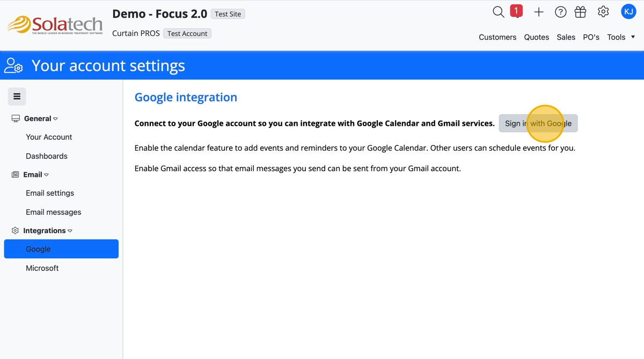Image resolution: width=644 pixels, height=359 pixels.
Task: Click the plus add-new icon
Action: pos(538,12)
